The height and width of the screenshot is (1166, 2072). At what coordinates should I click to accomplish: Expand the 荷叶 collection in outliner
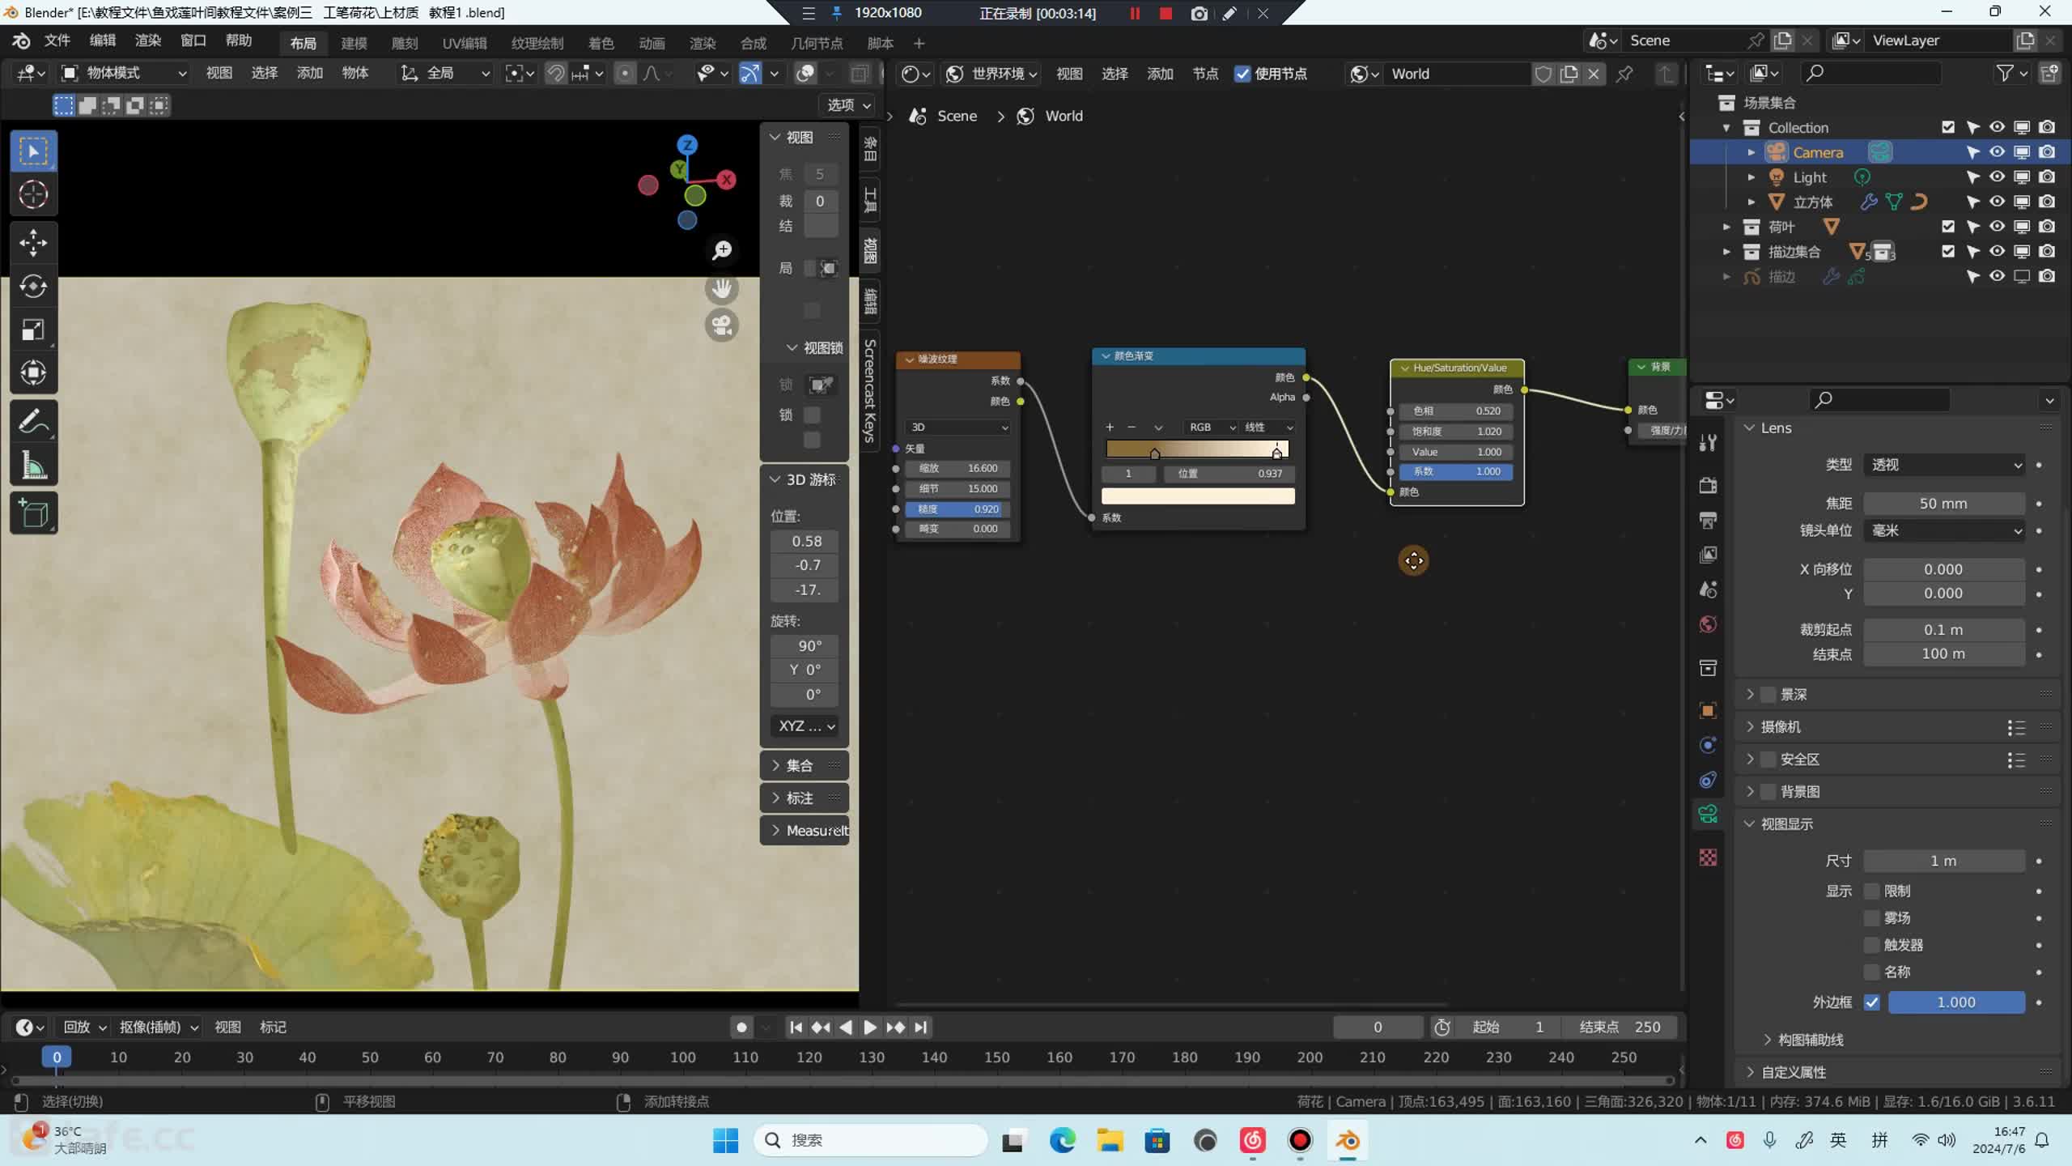click(x=1726, y=227)
